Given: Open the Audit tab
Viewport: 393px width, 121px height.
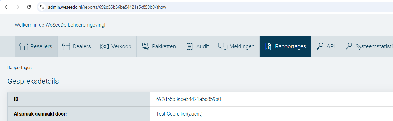Looking at the screenshot, I should (x=197, y=46).
